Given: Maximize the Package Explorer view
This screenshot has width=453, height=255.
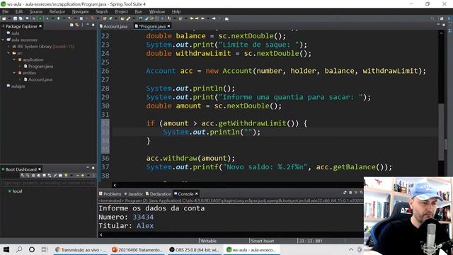Looking at the screenshot, I should click(x=93, y=25).
